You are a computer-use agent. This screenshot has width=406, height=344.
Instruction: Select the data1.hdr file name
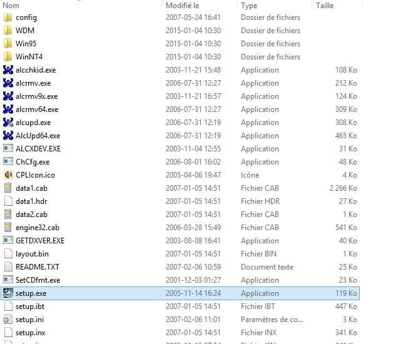31,201
